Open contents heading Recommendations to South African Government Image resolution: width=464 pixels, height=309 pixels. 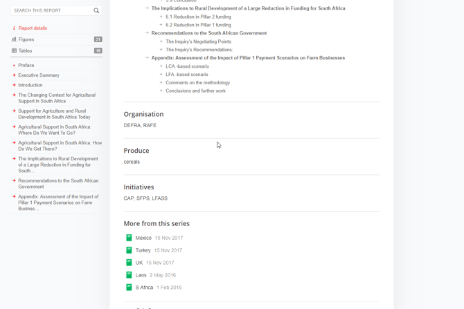(209, 33)
